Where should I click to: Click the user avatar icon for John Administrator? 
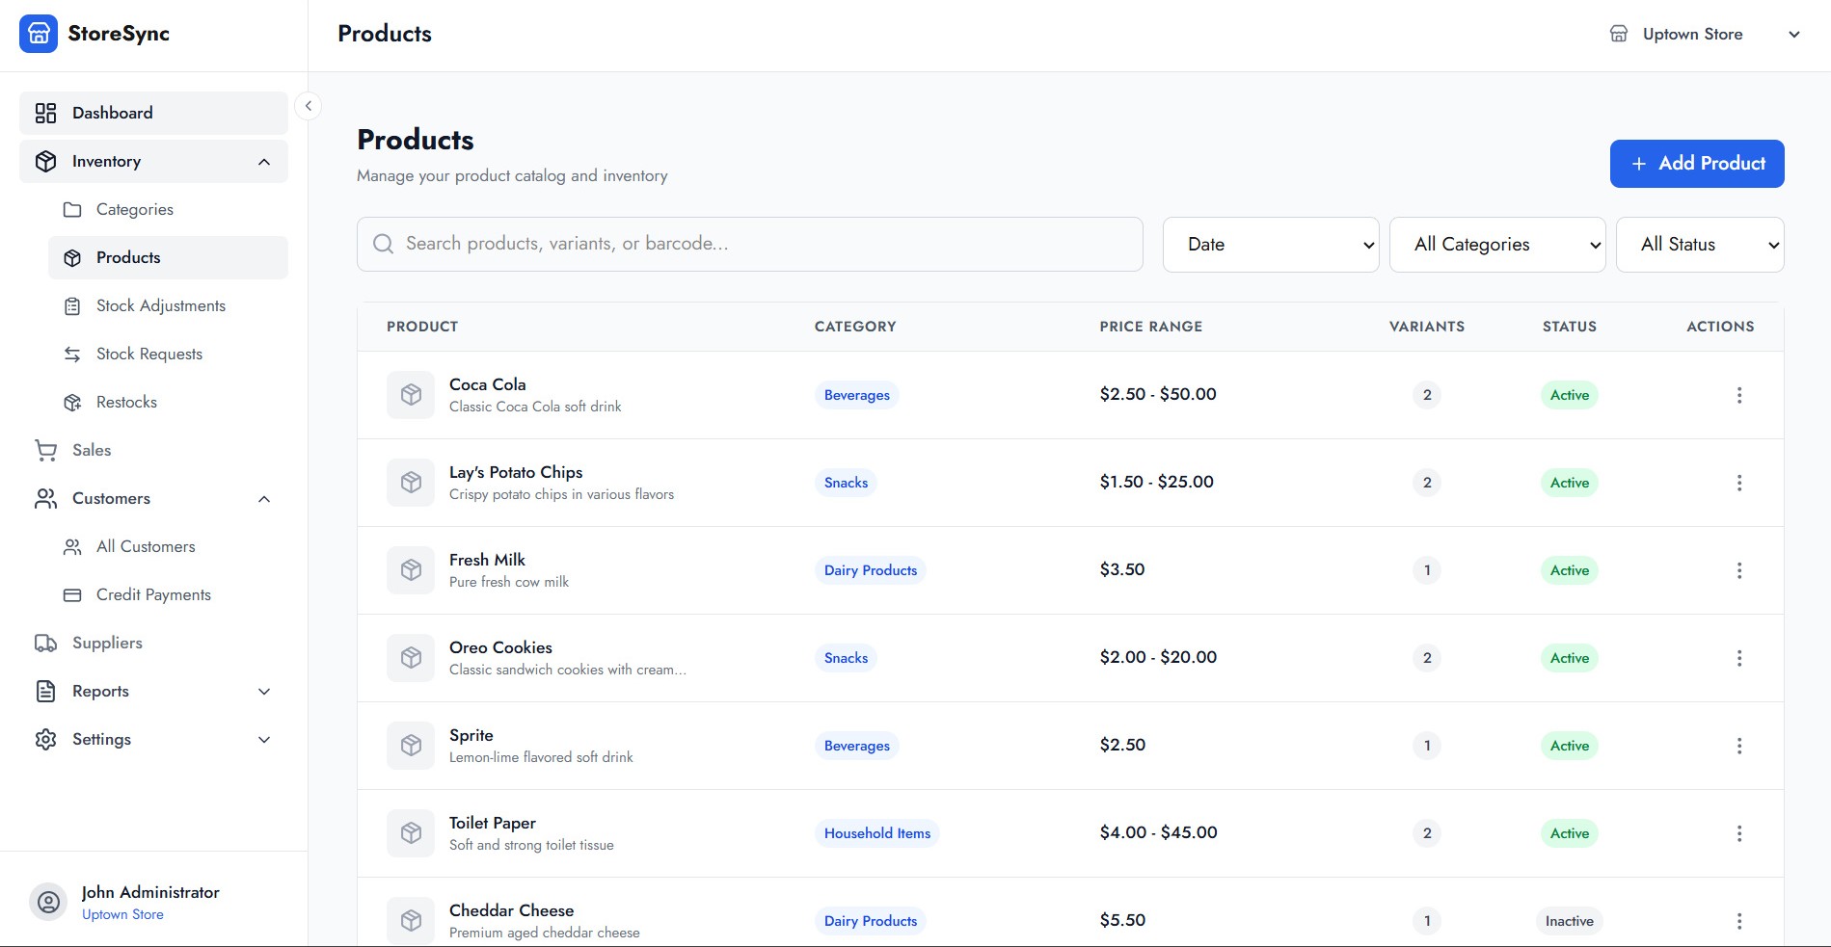(x=48, y=903)
